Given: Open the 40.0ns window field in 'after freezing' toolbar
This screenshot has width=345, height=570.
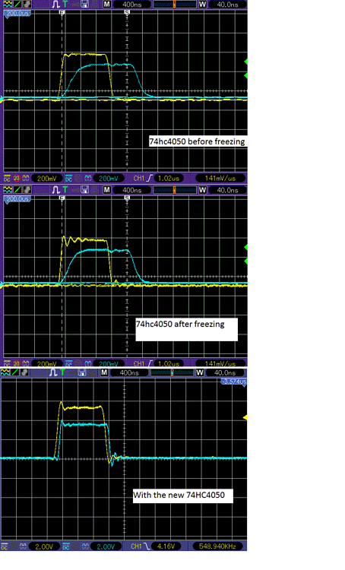Looking at the screenshot, I should click(x=227, y=190).
